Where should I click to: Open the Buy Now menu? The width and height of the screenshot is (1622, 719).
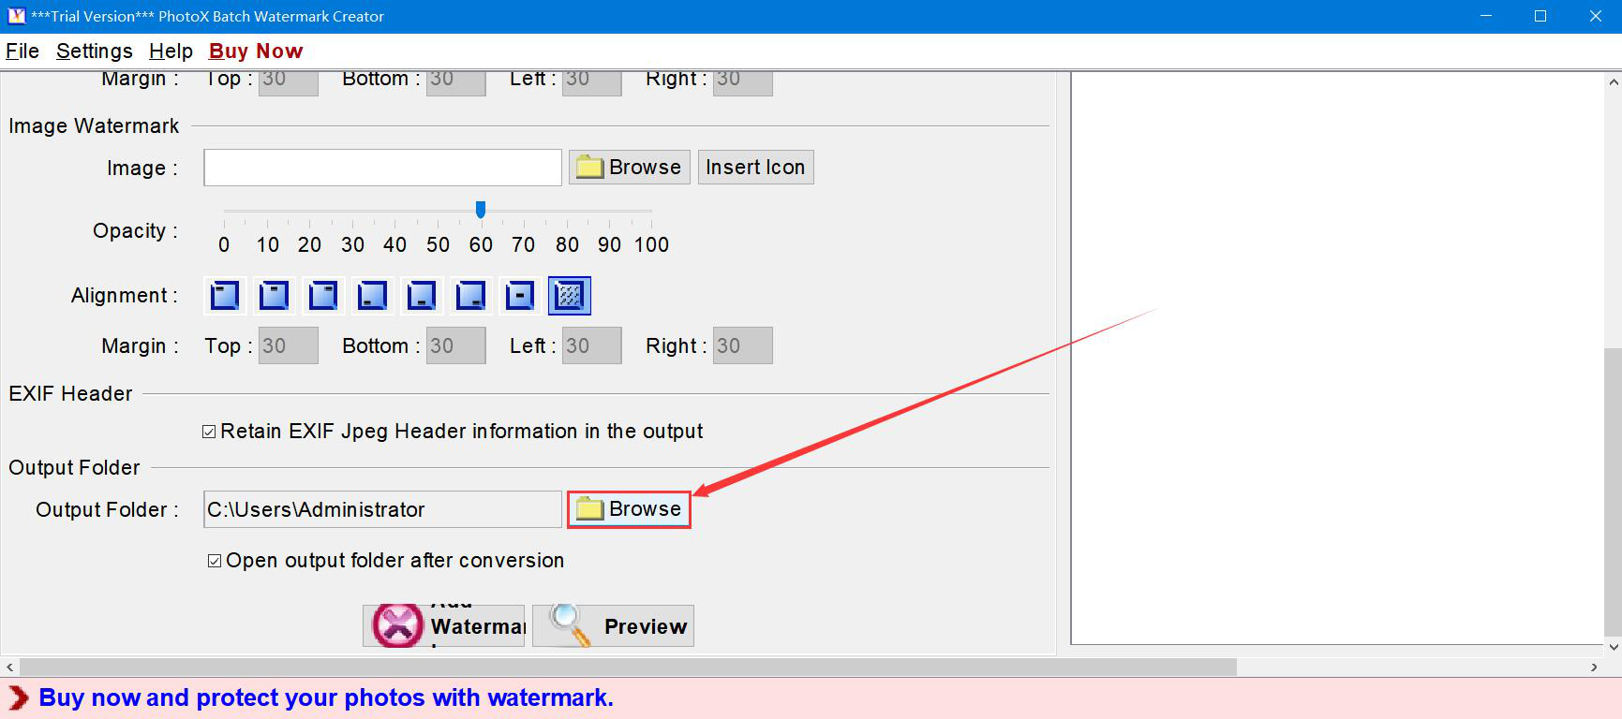[256, 51]
